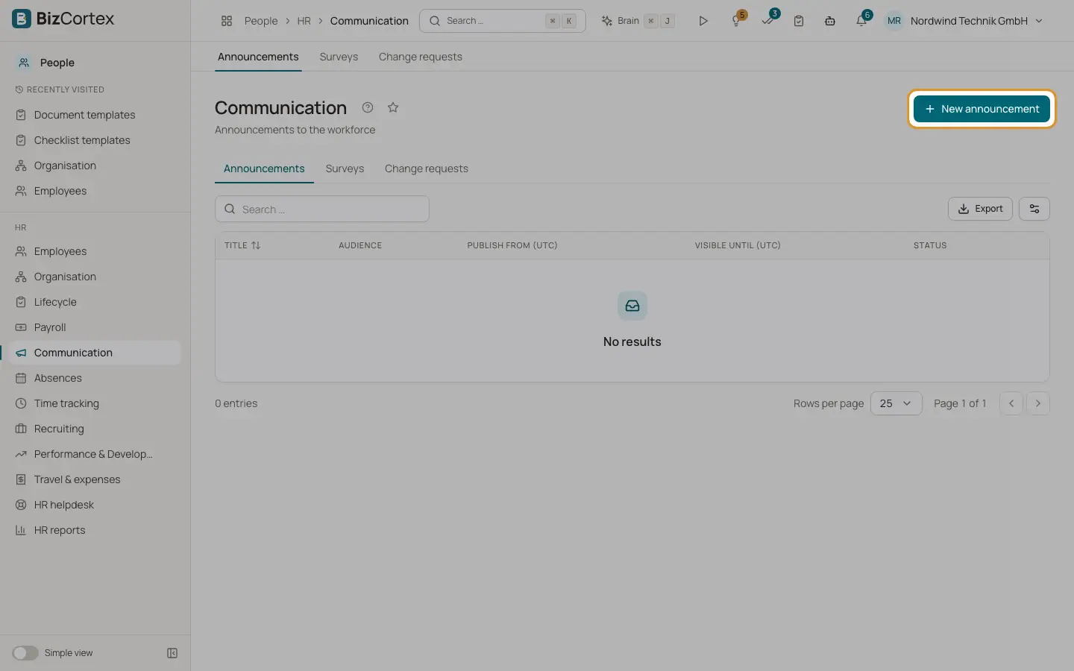Click the Export button

click(980, 209)
